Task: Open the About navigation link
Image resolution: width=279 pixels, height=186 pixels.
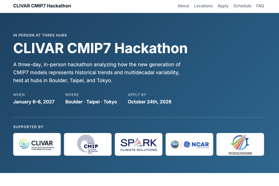Action: tap(183, 6)
